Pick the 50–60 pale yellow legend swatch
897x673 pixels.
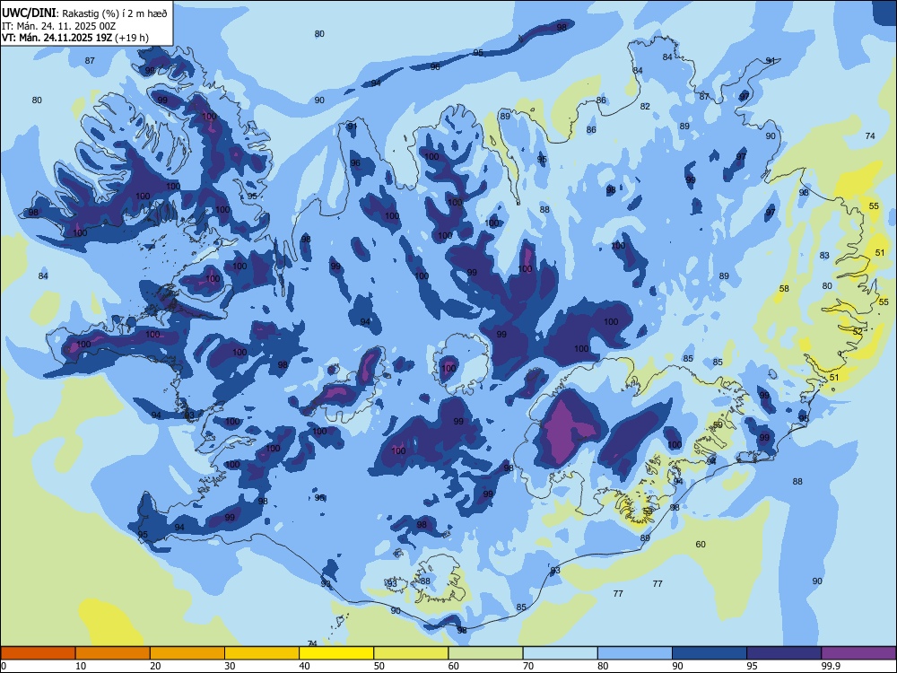click(x=412, y=653)
